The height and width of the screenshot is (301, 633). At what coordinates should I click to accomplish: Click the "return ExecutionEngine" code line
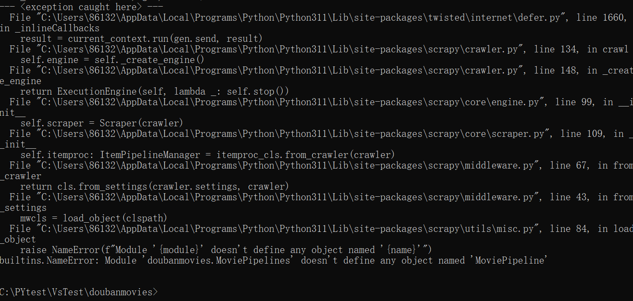[154, 92]
